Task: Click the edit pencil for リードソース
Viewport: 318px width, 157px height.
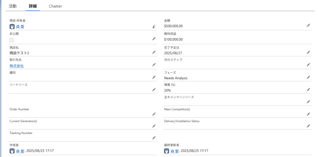Action: tap(154, 90)
